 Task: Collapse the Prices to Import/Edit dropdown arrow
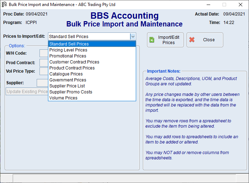[133, 36]
